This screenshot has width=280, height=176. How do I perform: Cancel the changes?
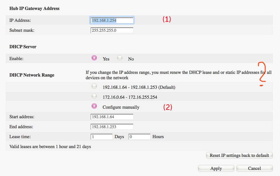pos(254,168)
